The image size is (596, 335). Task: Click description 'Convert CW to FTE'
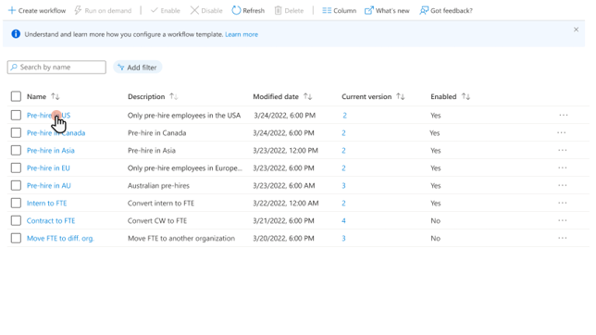(157, 220)
